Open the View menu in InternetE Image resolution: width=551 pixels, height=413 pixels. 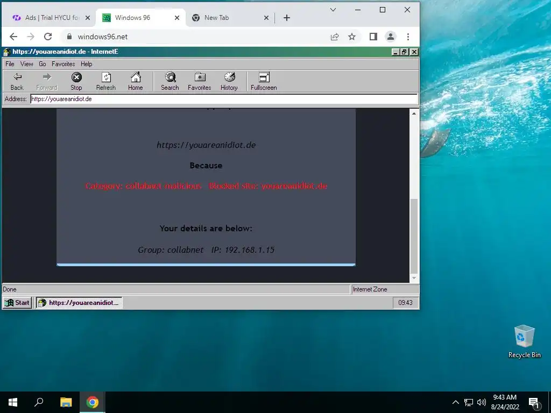26,64
